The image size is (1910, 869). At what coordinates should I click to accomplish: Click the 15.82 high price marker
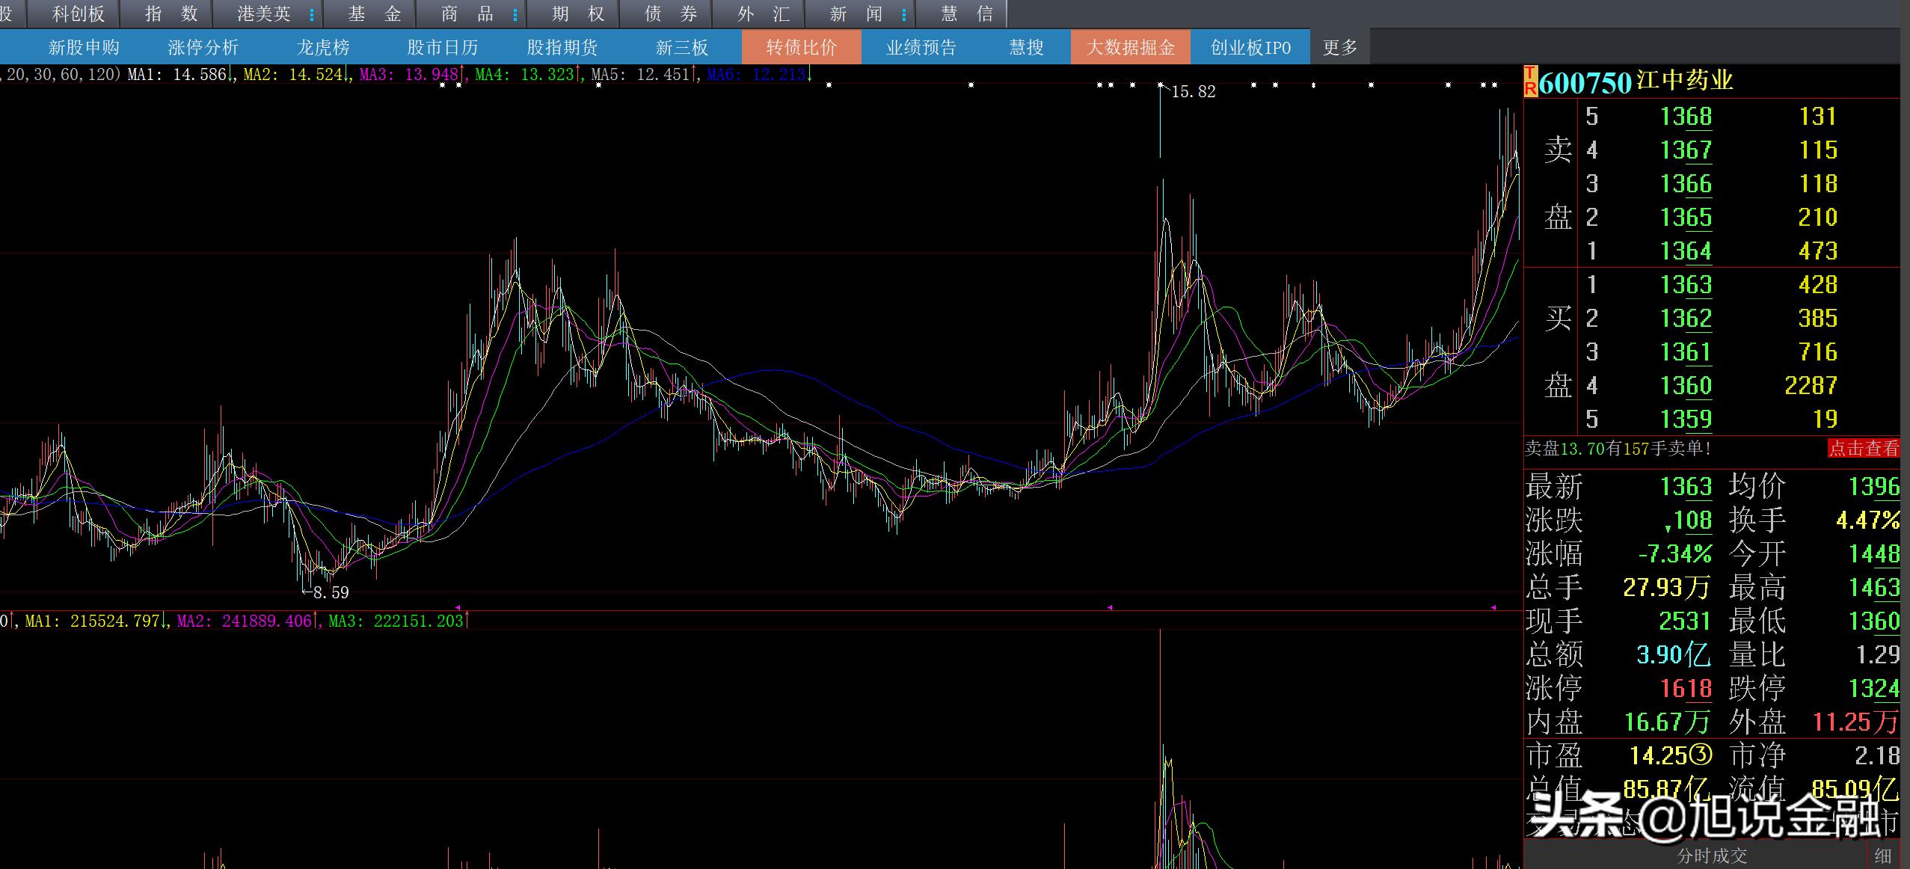tap(1193, 92)
